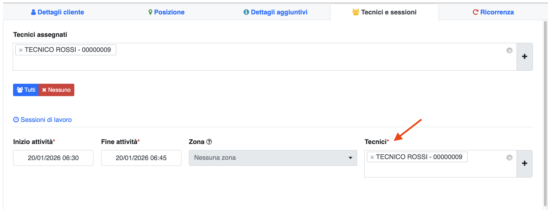Open the Dettagli cliente tab
Viewport: 548px width, 210px height.
[x=57, y=12]
